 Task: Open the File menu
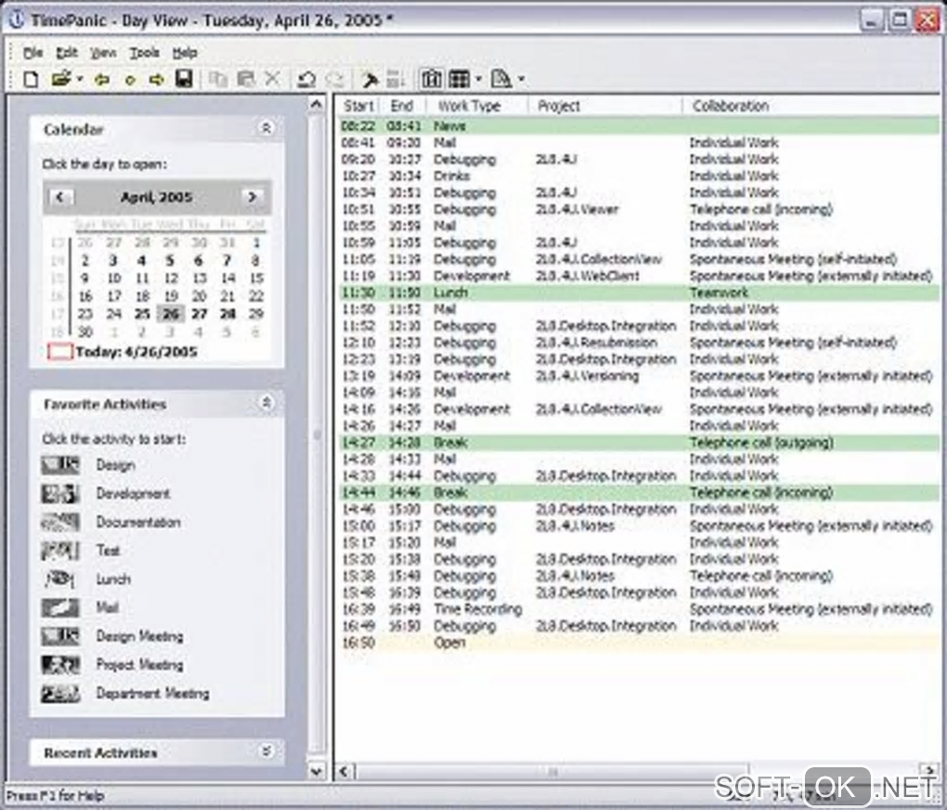pos(32,53)
